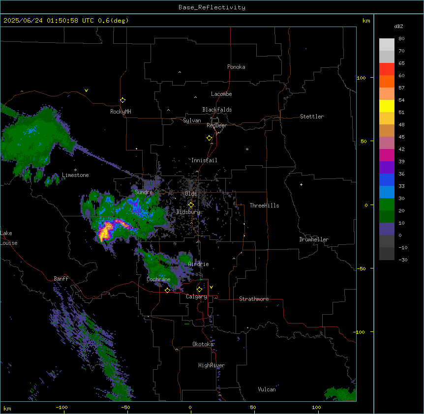424x414 pixels.
Task: Click the Vulcan label
Action: [x=267, y=389]
